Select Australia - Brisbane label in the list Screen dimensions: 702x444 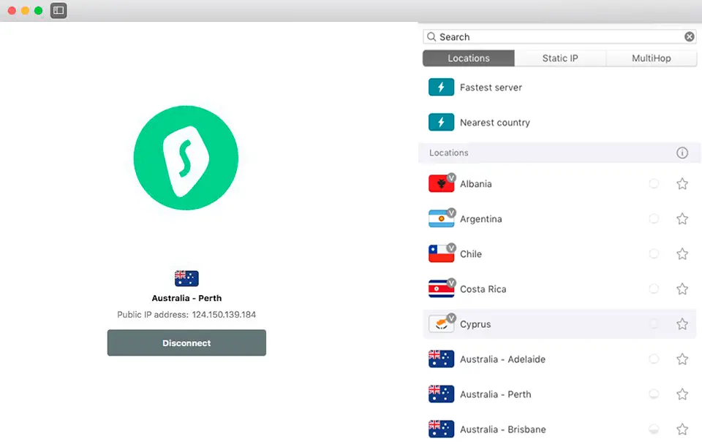click(x=503, y=429)
